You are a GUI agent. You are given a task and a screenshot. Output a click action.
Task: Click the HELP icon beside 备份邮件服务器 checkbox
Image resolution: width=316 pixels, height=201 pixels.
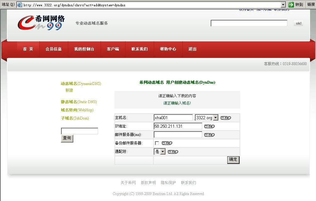pyautogui.click(x=167, y=143)
